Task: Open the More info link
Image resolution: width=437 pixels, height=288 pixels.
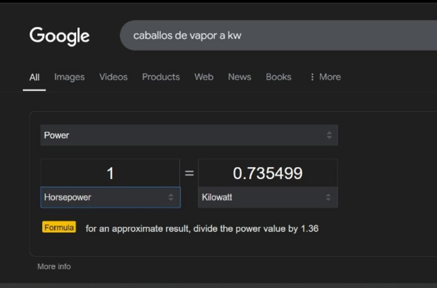Action: tap(54, 267)
